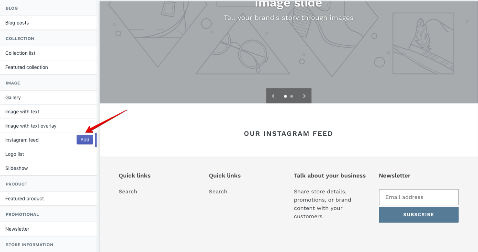Open Search link under second Quick links
Screen dimensions: 478x252
pos(218,192)
